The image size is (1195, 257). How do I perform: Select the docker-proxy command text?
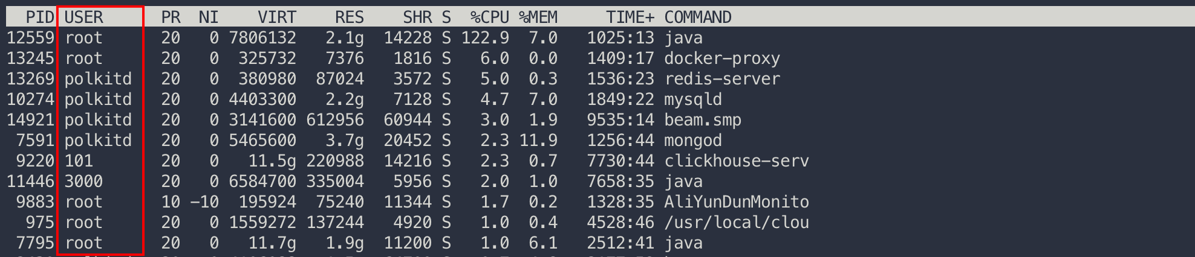point(721,59)
